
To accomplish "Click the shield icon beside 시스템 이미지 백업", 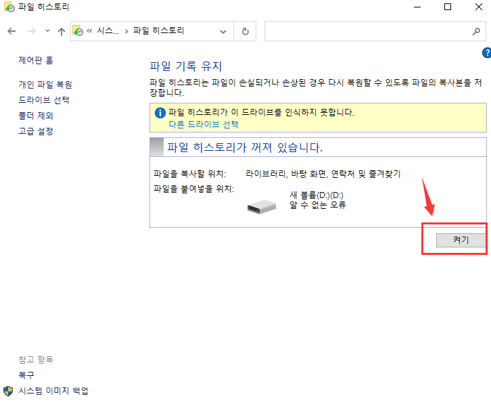I will (x=8, y=391).
